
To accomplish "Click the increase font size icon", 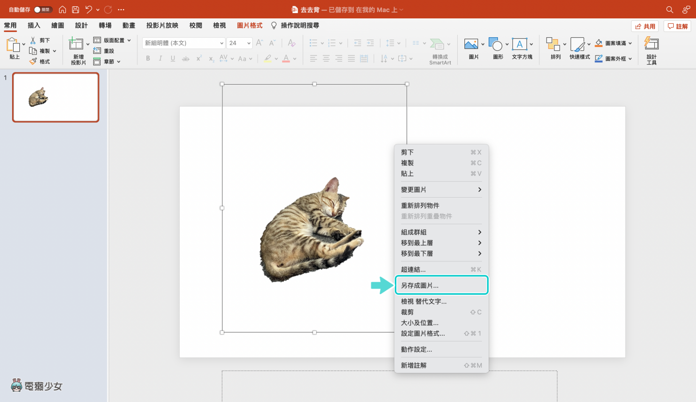I will tap(260, 43).
